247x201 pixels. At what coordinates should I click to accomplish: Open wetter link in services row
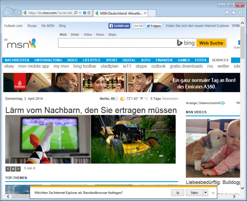pos(223,66)
